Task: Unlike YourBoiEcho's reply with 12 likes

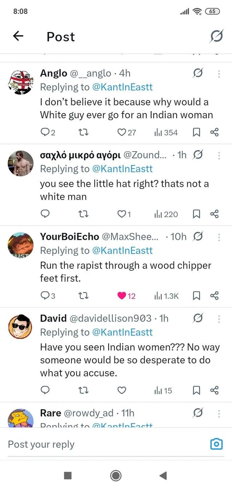Action: (123, 296)
